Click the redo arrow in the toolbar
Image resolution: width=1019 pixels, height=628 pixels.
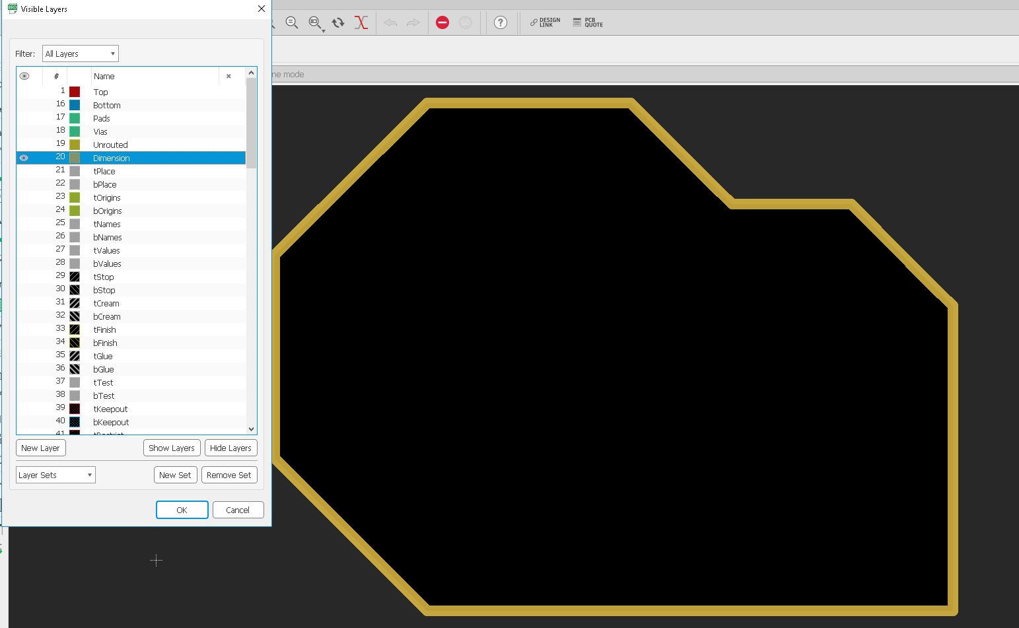coord(413,22)
